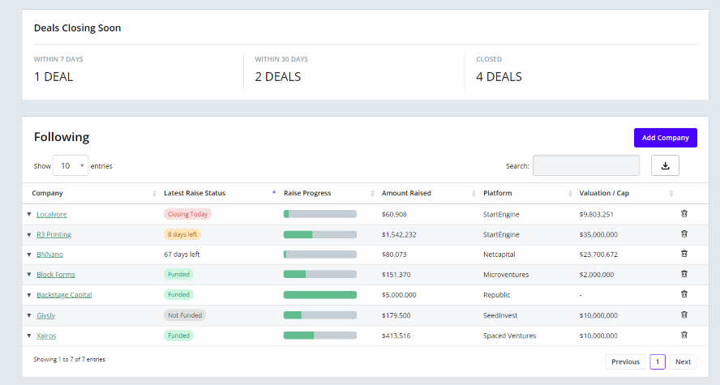Click the Xairos raise progress bar
Image resolution: width=720 pixels, height=385 pixels.
(x=320, y=336)
